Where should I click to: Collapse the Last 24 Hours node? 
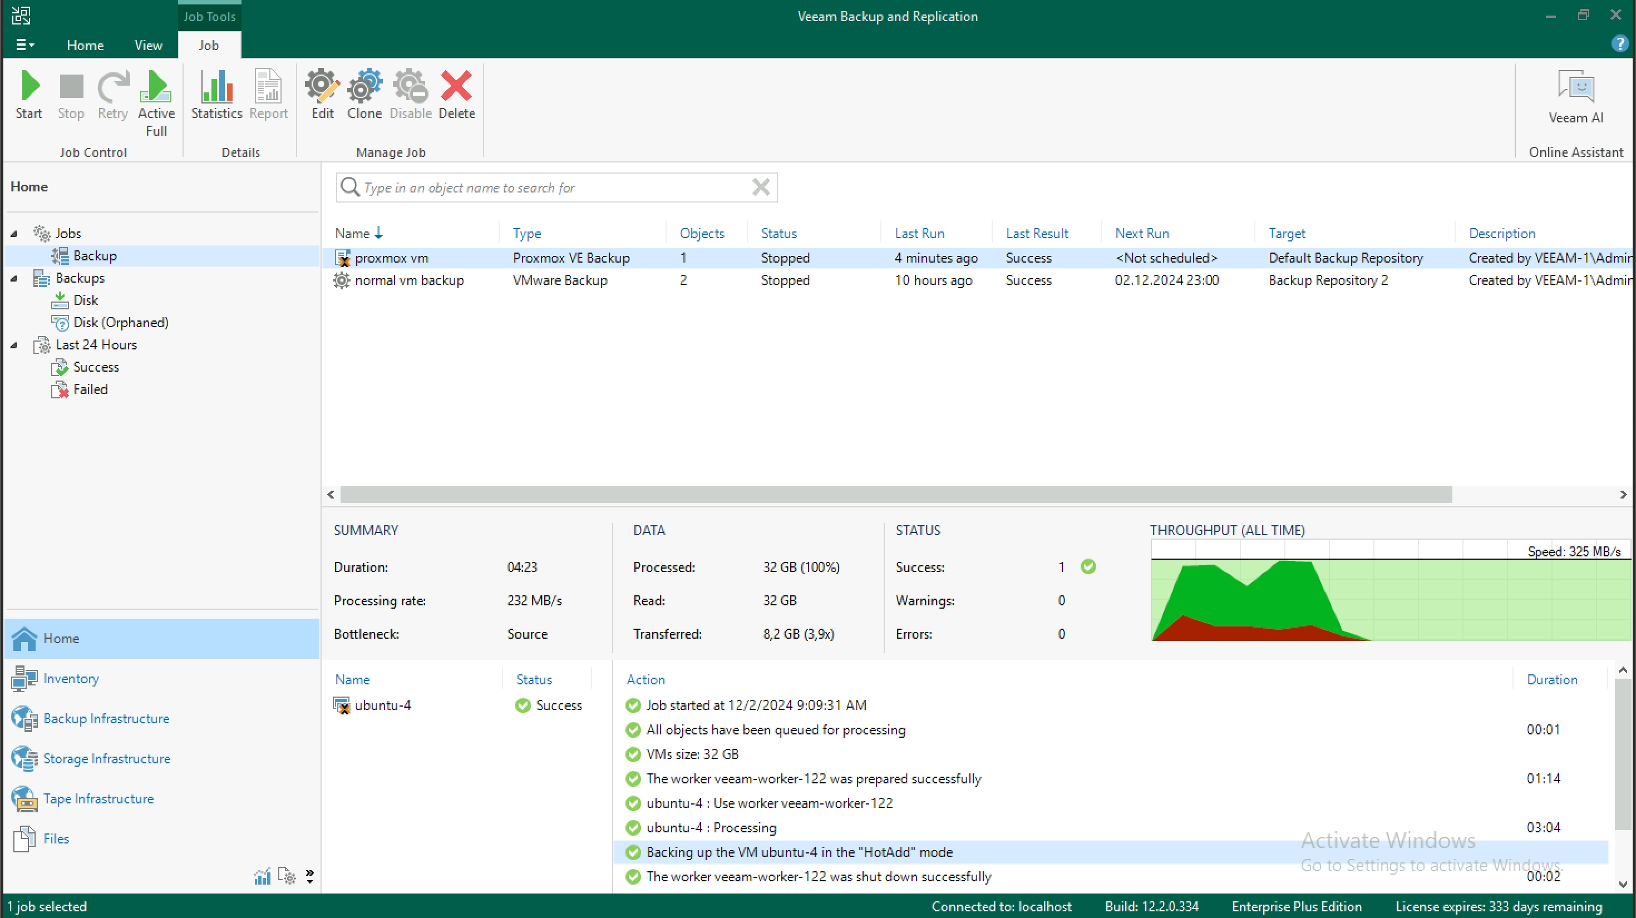coord(14,346)
